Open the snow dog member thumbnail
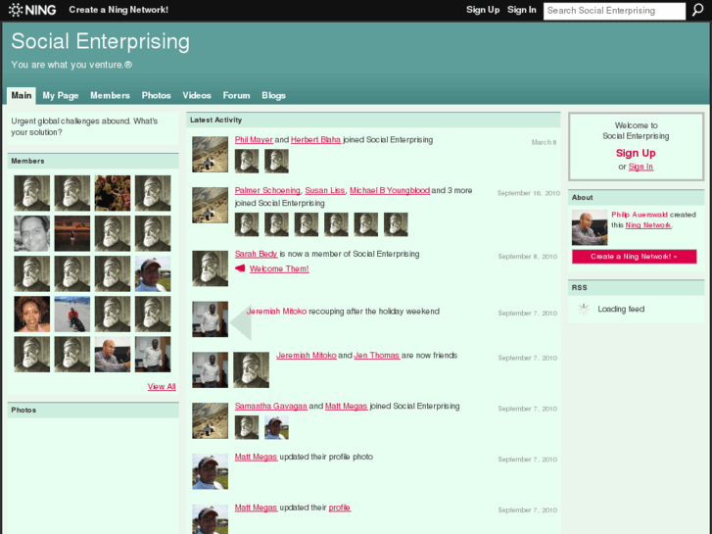 click(72, 315)
